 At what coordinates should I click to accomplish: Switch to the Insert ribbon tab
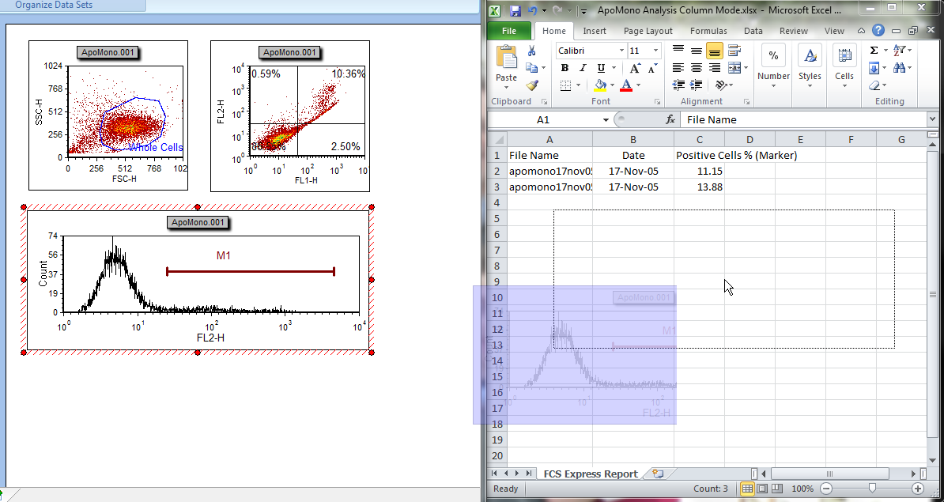(x=595, y=31)
